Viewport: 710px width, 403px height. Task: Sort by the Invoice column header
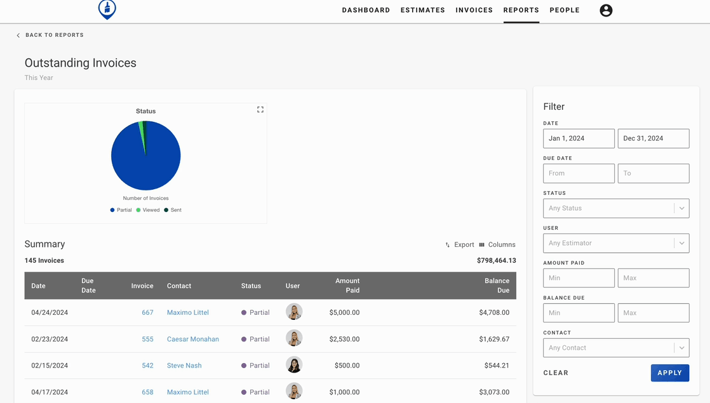click(142, 286)
